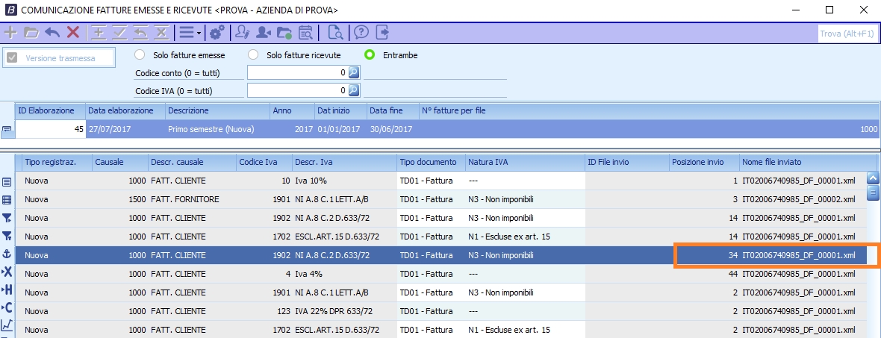
Task: Click the gears processing icon
Action: click(217, 33)
